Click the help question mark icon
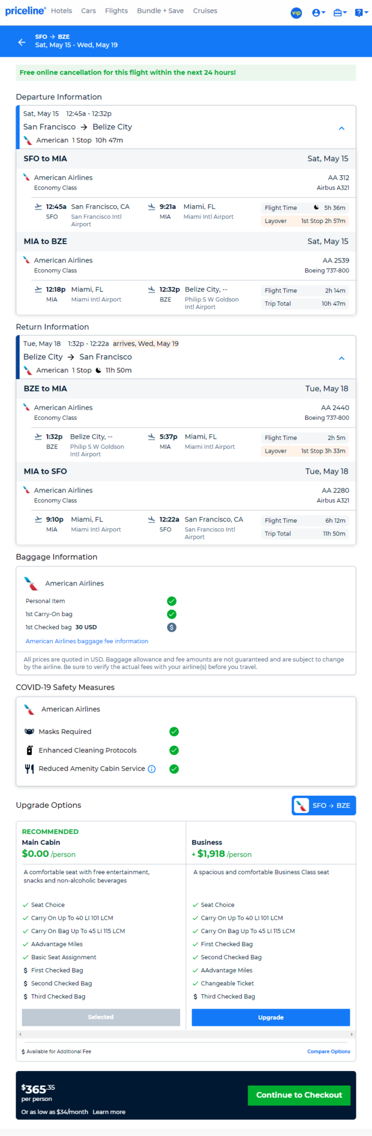The width and height of the screenshot is (372, 1136). [360, 13]
